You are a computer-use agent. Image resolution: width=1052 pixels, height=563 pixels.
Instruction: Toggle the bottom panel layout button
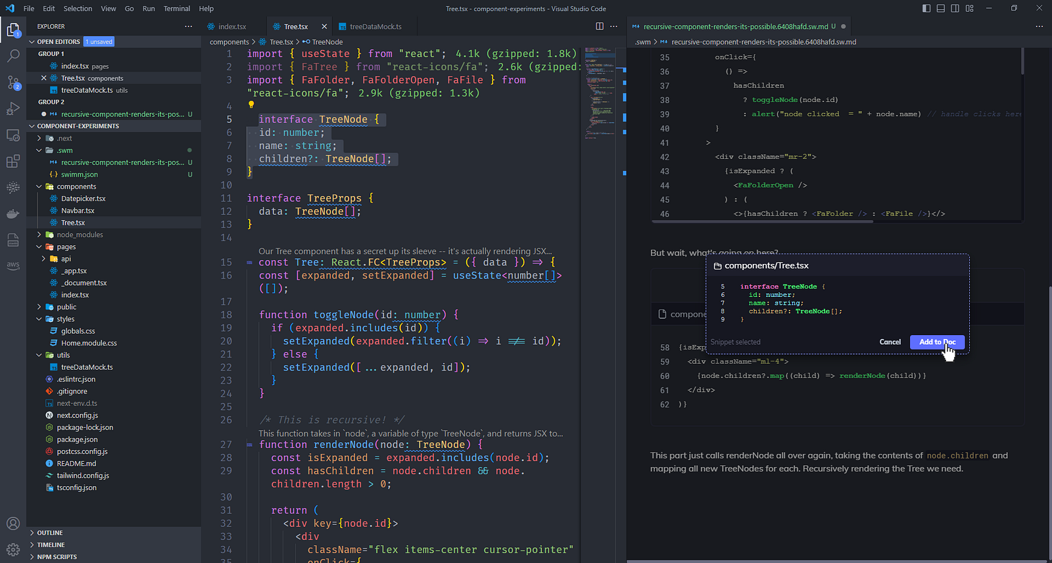[941, 9]
